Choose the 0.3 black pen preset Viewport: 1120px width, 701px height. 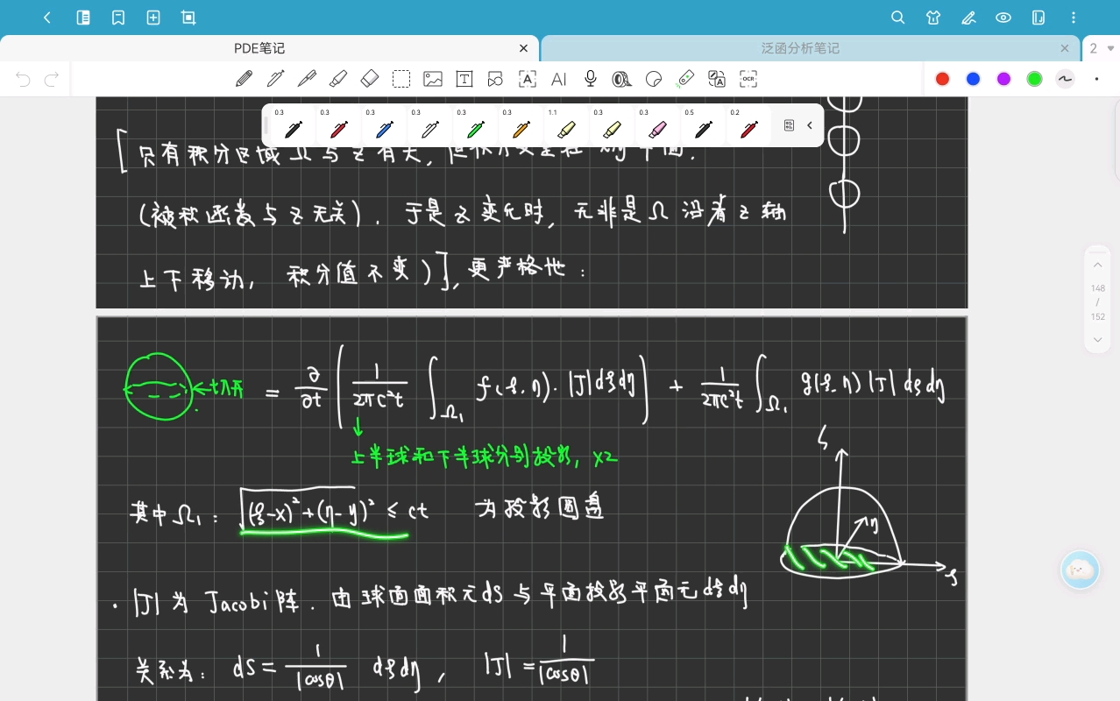point(293,126)
